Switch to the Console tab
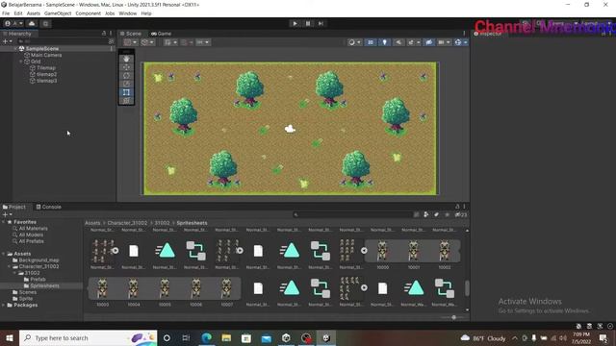Screen dimensions: 616x346 point(49,207)
